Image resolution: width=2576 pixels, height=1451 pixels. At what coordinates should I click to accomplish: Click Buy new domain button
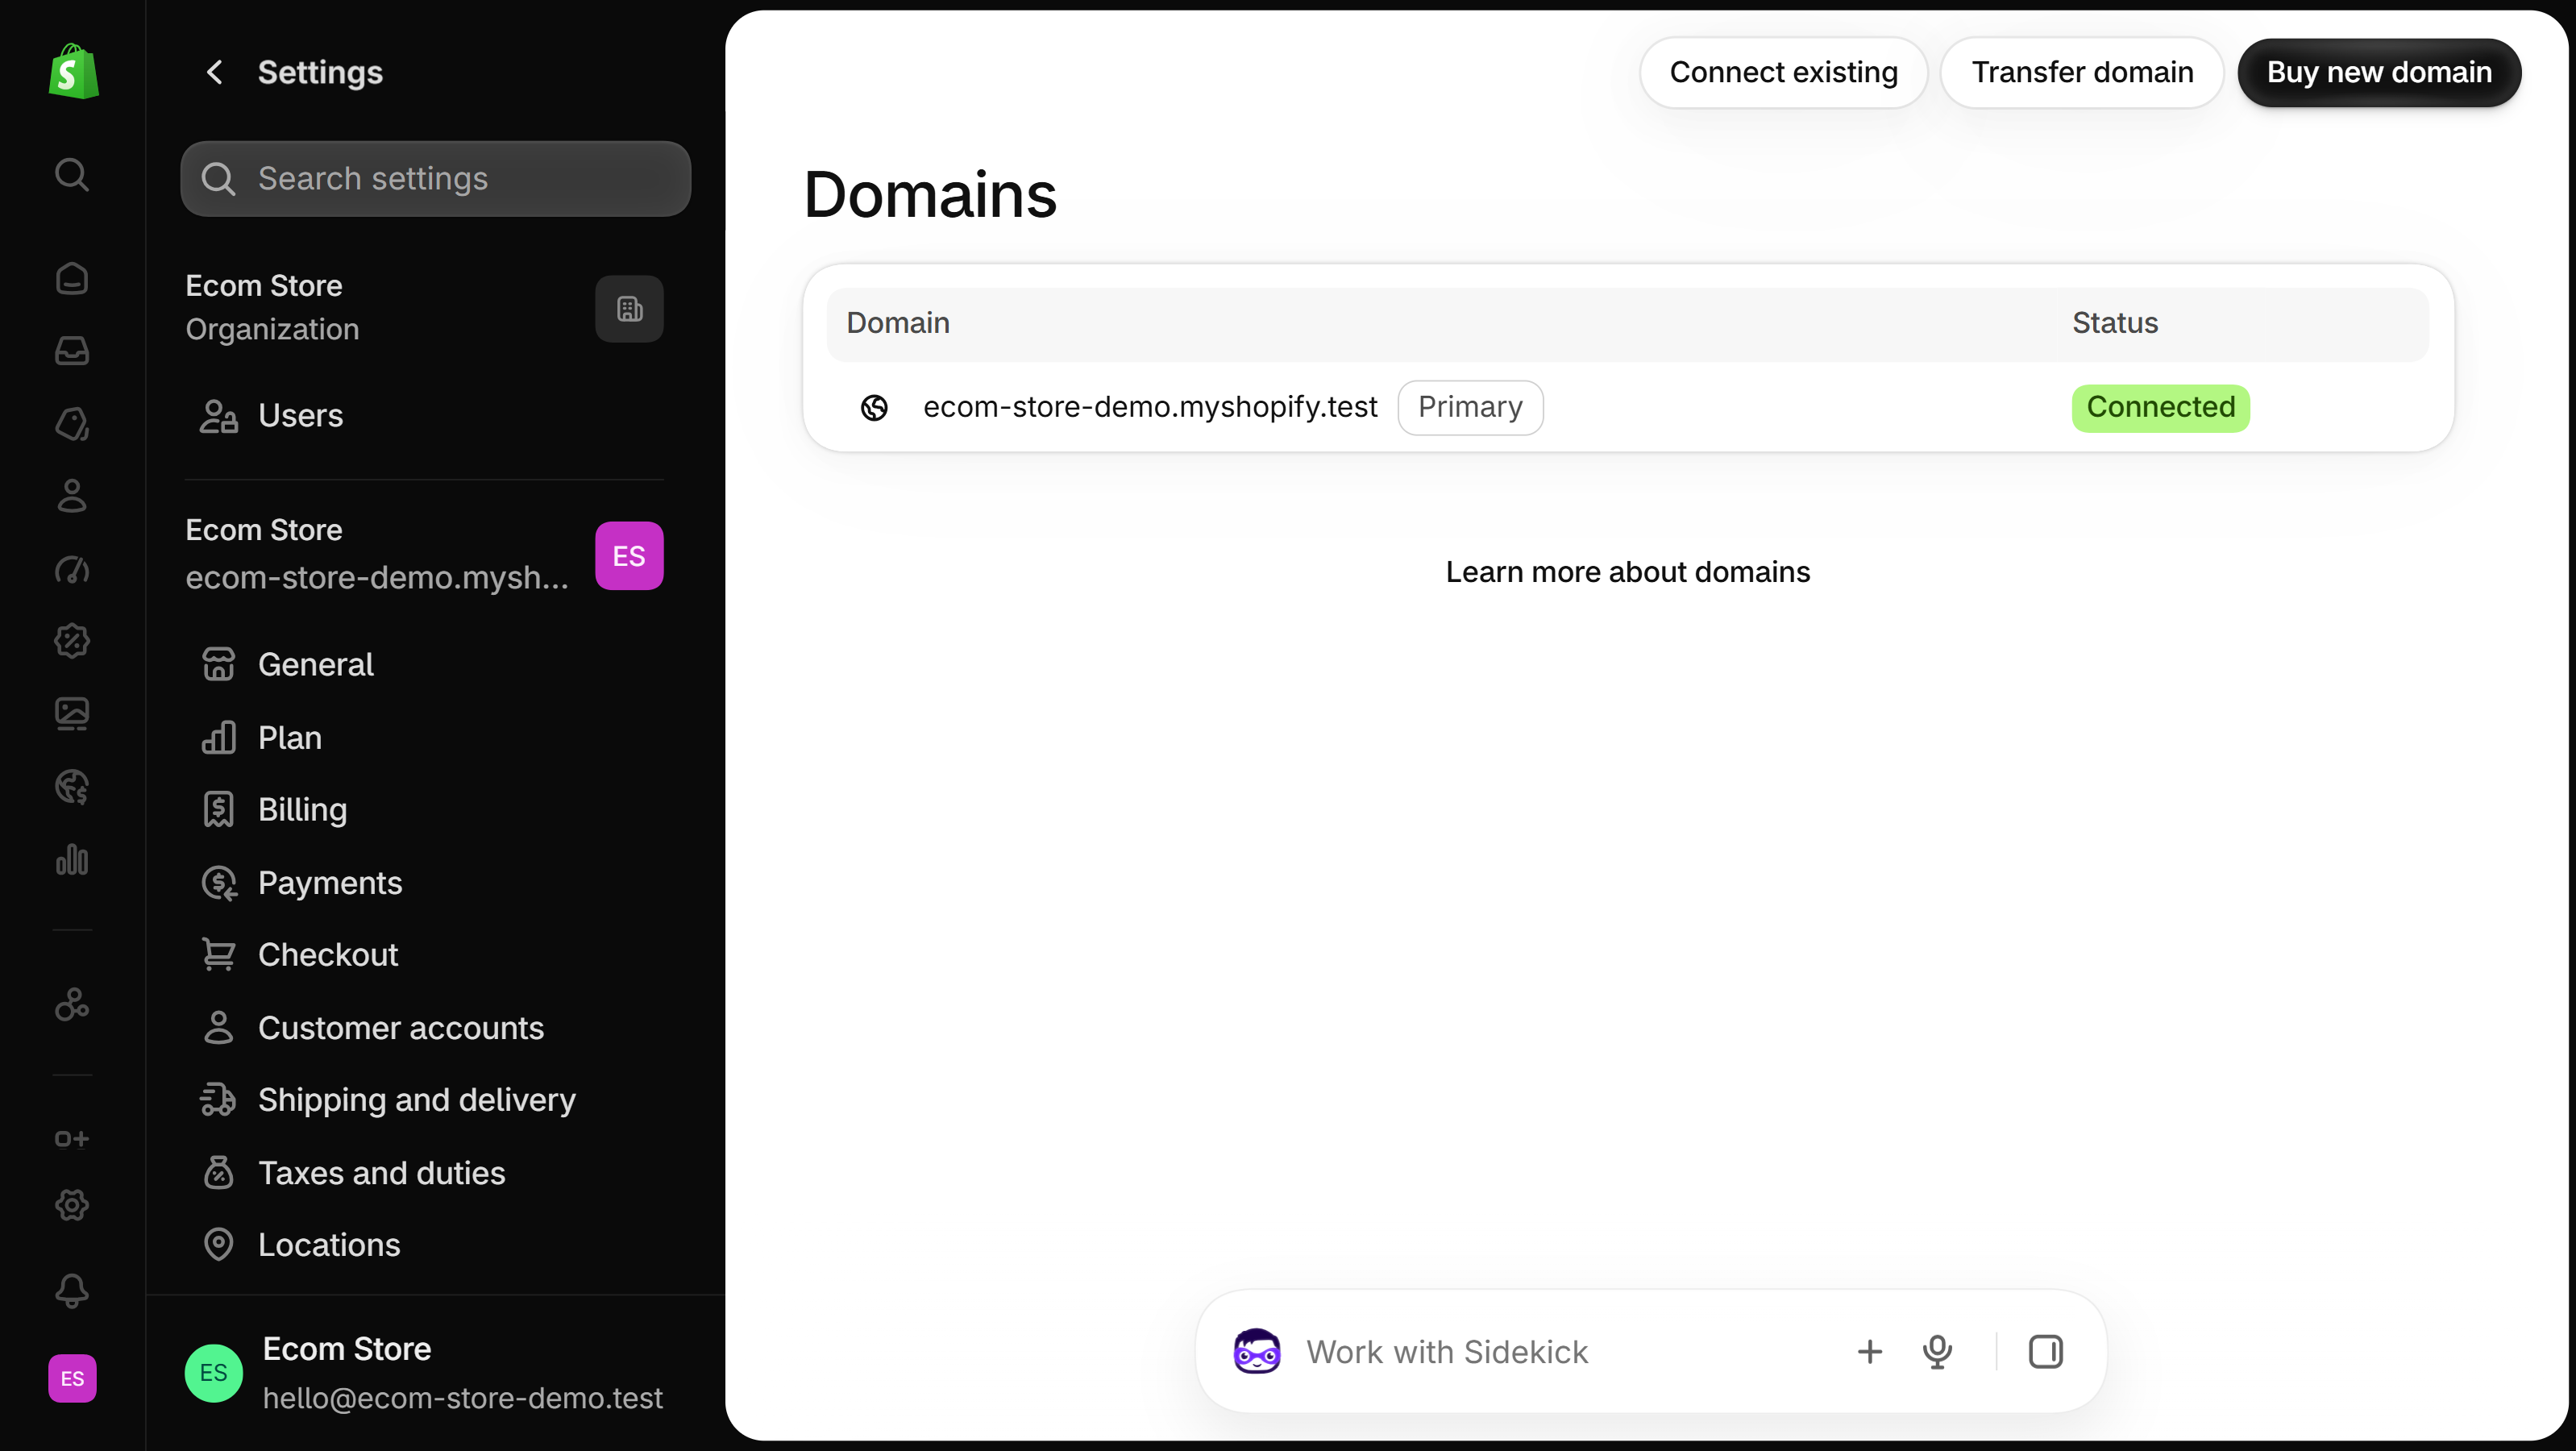pos(2379,72)
